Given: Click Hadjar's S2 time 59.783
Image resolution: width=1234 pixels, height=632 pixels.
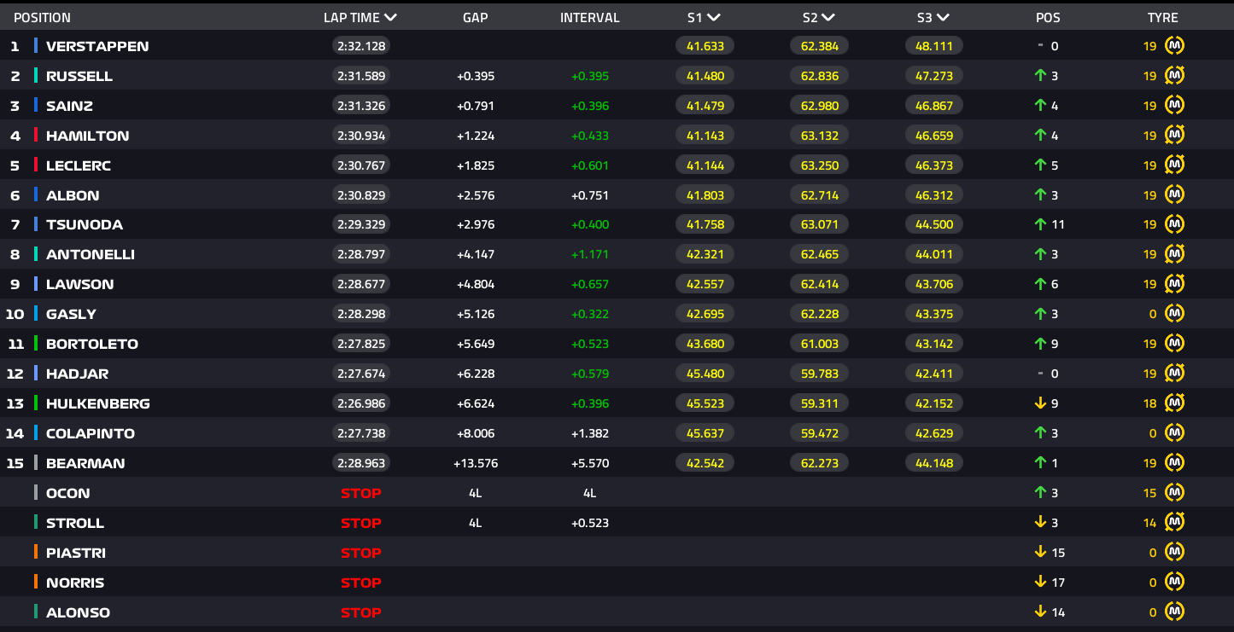Looking at the screenshot, I should pos(819,374).
